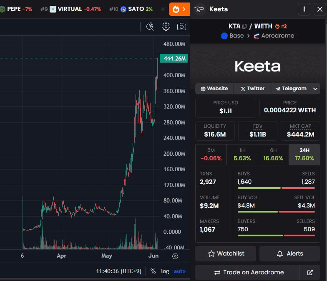
Task: Open the chart time-axis settings hexagon icon
Action: [x=175, y=256]
